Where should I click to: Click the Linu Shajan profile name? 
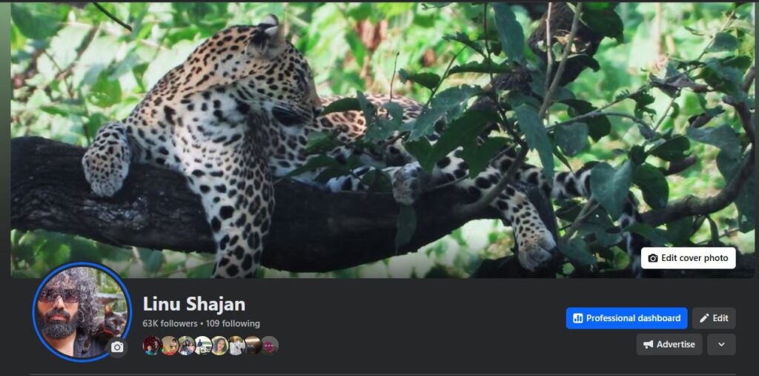(193, 304)
